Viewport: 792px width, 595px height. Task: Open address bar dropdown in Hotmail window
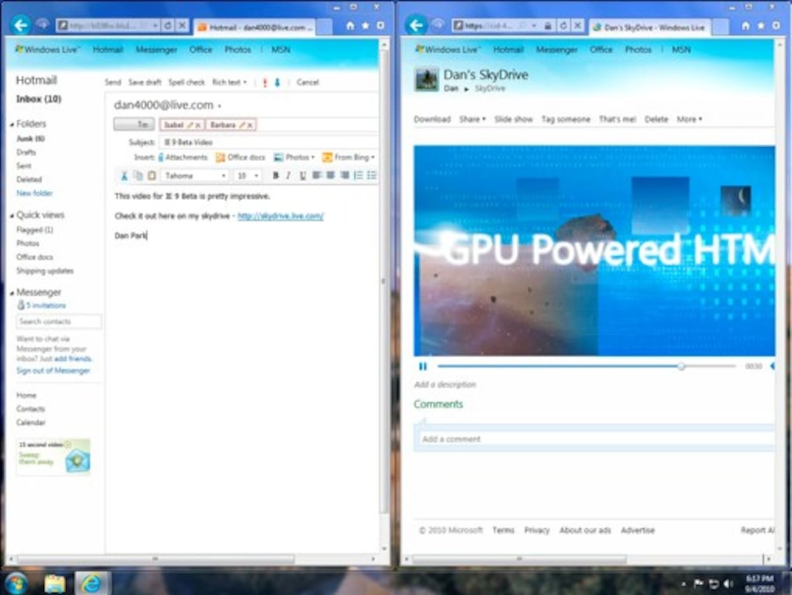coord(156,26)
